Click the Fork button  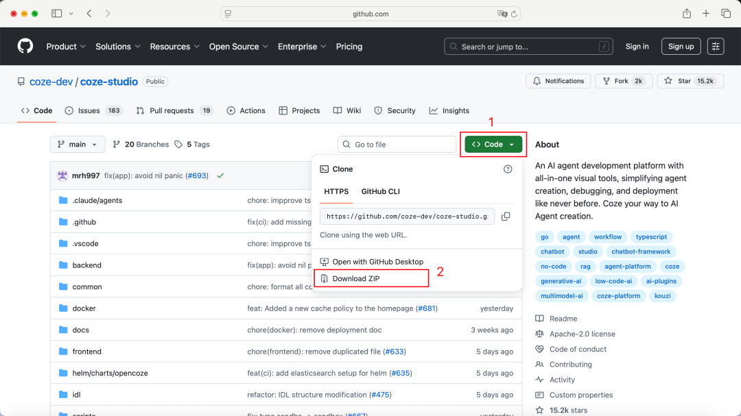(624, 82)
